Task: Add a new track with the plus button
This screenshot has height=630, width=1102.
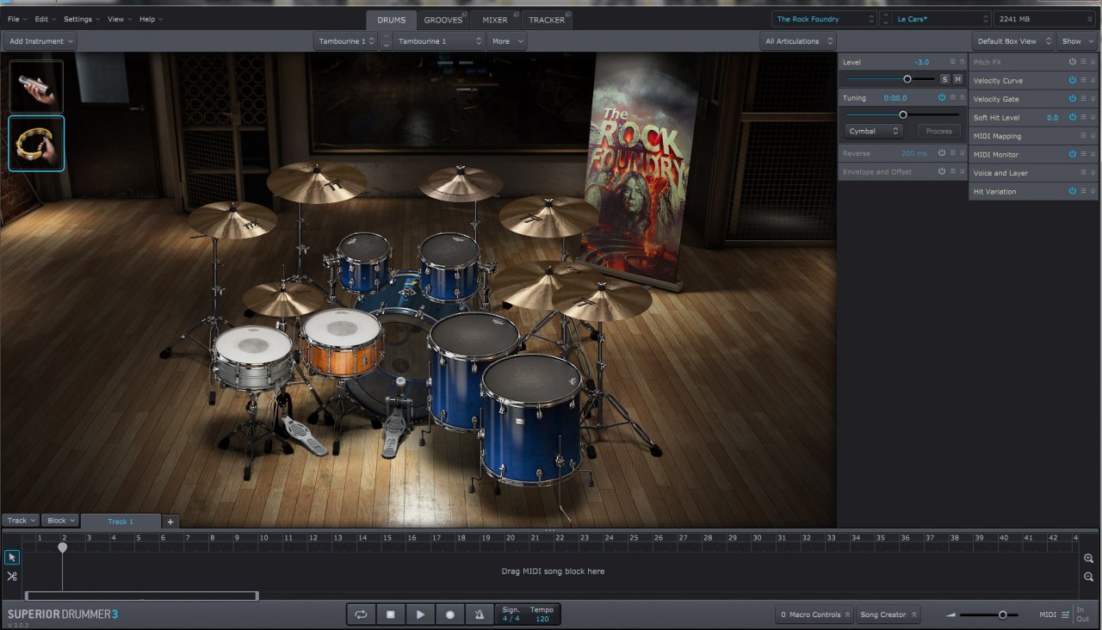Action: [170, 522]
